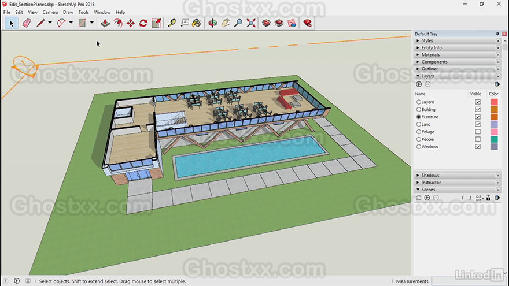Open the Edit menu

pos(19,12)
